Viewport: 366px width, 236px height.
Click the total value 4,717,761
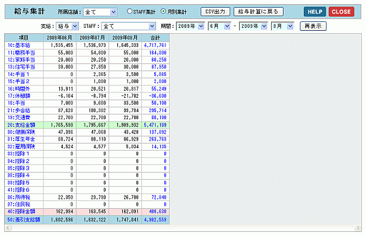[155, 45]
